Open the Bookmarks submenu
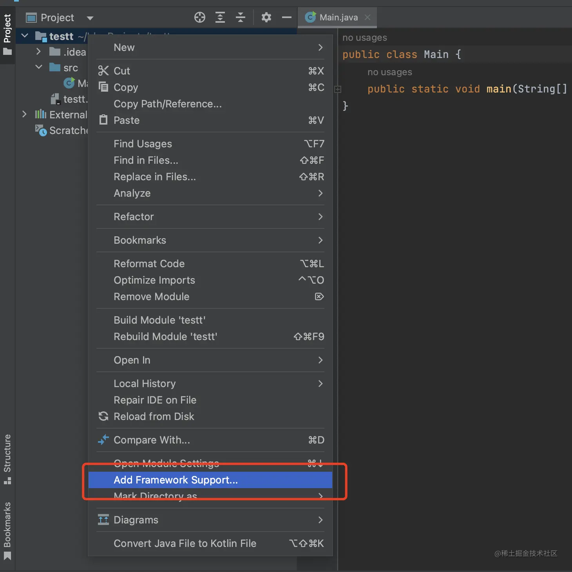Viewport: 572px width, 572px height. click(210, 240)
